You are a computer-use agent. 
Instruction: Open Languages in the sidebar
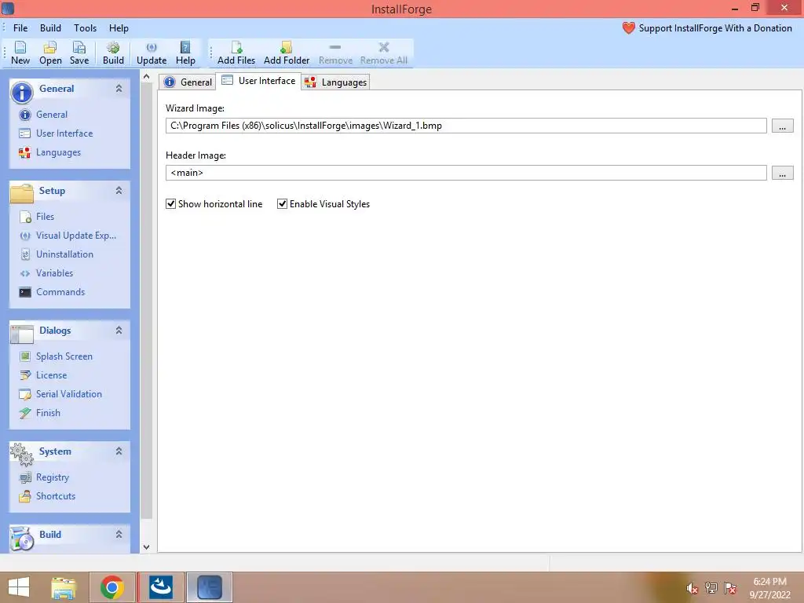tap(49, 152)
